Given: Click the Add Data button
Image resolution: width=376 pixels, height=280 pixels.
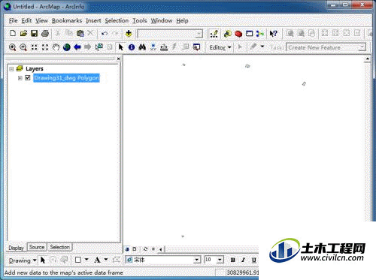Looking at the screenshot, I should pos(129,34).
